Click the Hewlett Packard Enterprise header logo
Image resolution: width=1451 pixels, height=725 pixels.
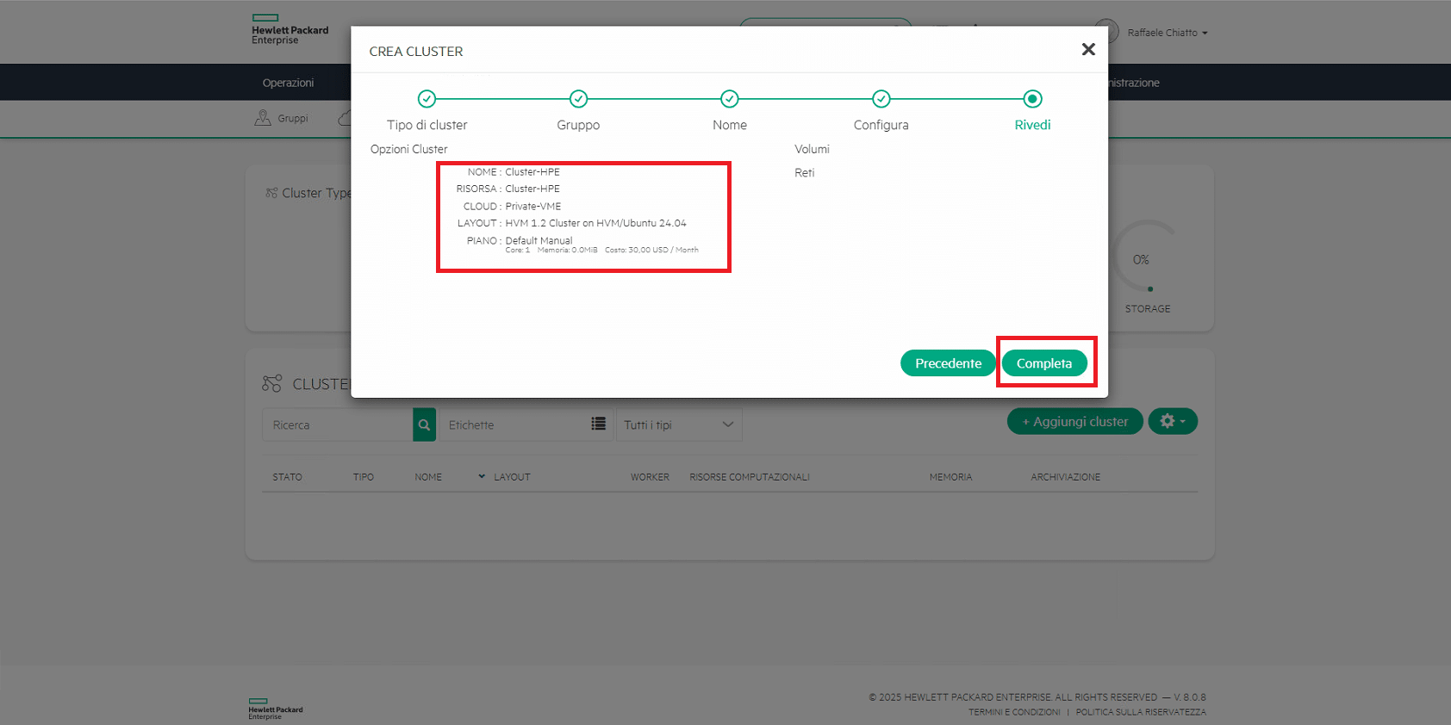(290, 29)
